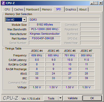Click the CAS# Latency 8.0 value
Viewport: 104px width, 102px height.
(x=37, y=60)
